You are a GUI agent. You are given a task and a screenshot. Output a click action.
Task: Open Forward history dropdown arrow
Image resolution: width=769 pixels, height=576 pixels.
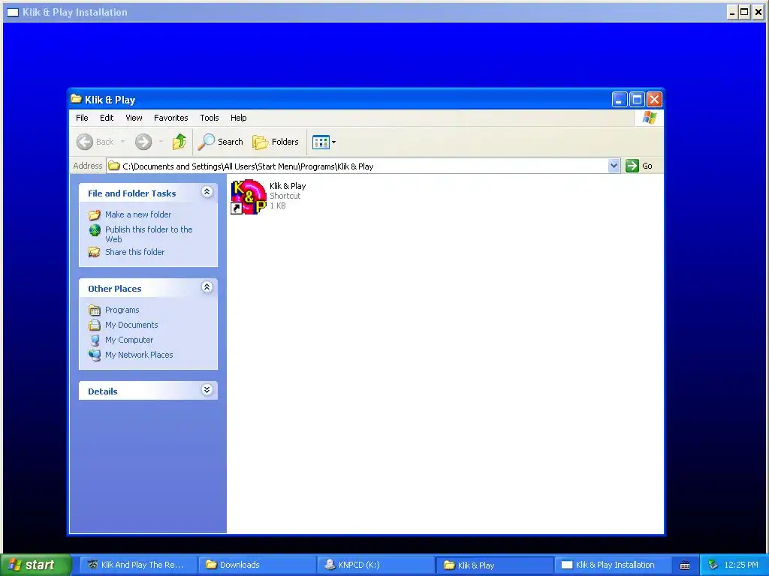click(x=161, y=142)
